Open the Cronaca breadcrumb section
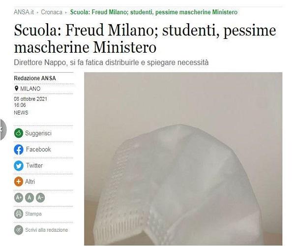295x246 pixels. tap(52, 12)
